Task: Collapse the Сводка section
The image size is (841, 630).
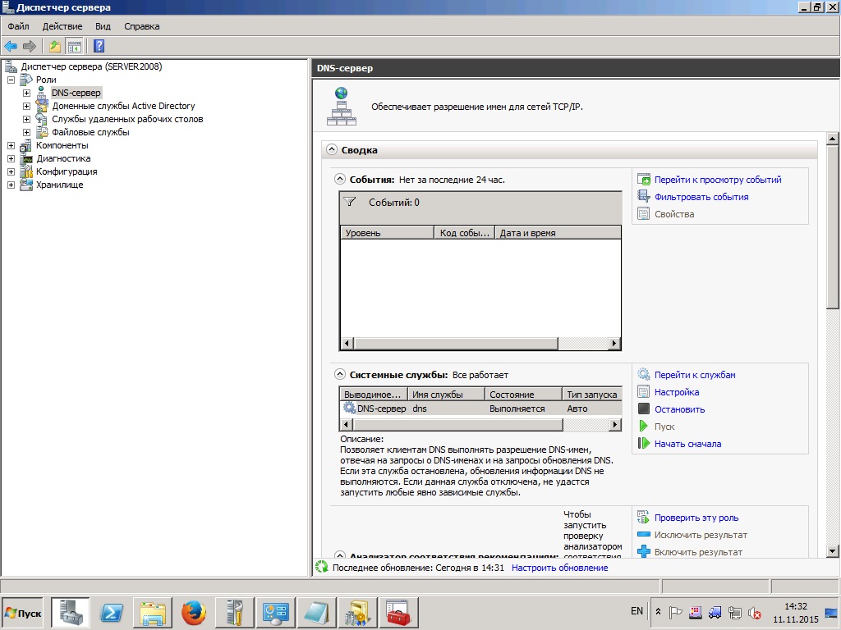Action: tap(332, 149)
